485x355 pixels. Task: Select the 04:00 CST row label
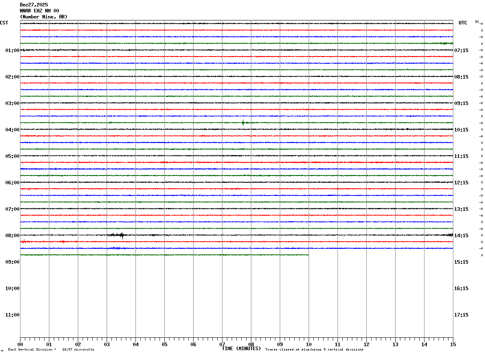[x=12, y=130]
